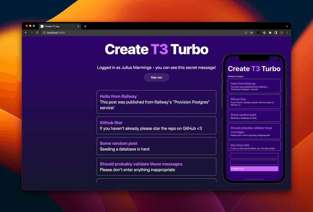
Task: Focus the second text field on phone
Action: tap(254, 162)
